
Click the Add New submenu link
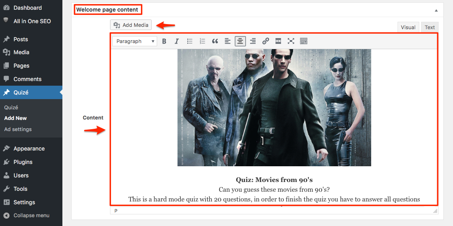click(x=15, y=118)
